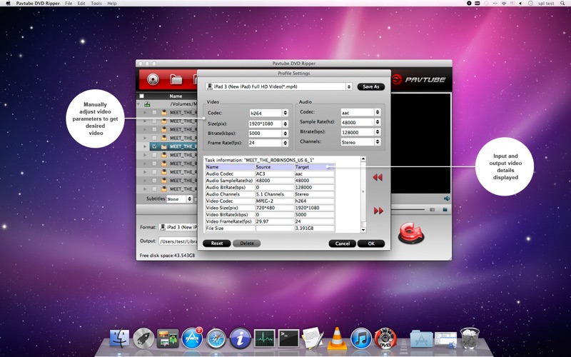Viewport: 571px width, 357px height.
Task: Open the Size(pix) 1920*1080 dropdown
Action: 269,124
